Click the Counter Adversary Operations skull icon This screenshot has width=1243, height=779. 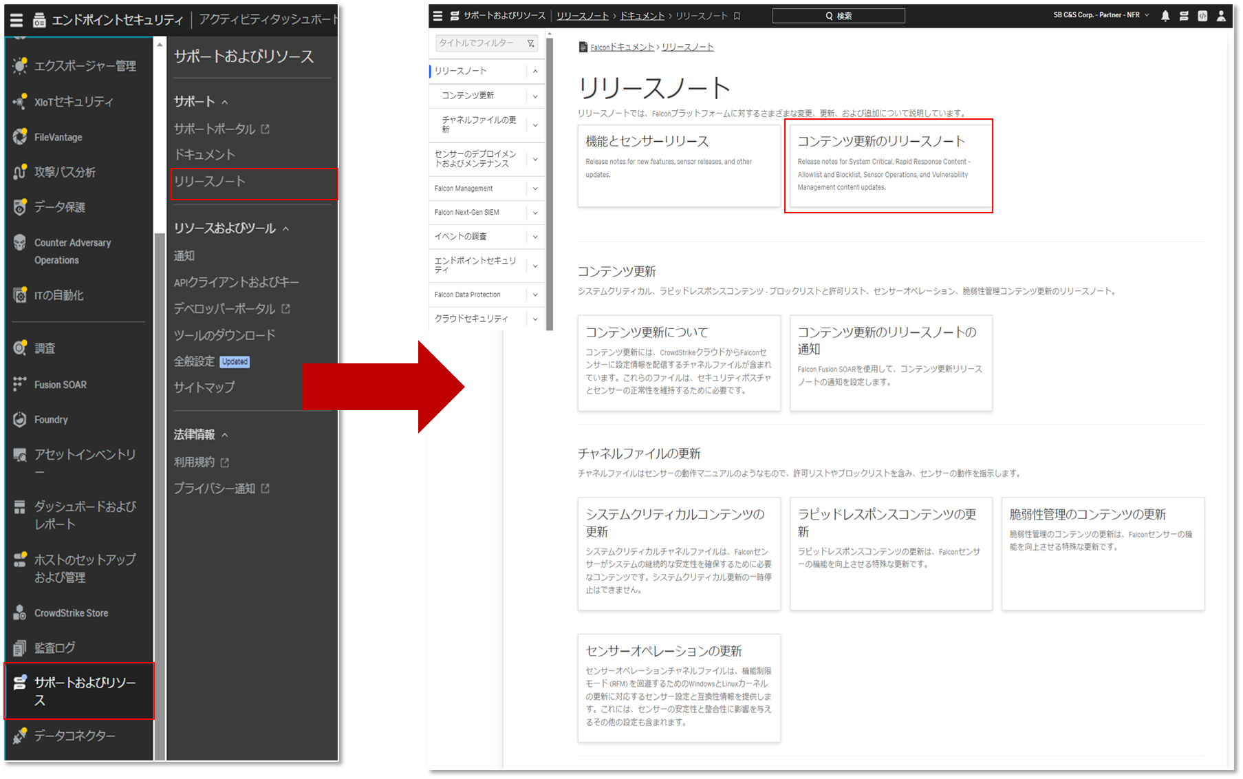(x=20, y=243)
